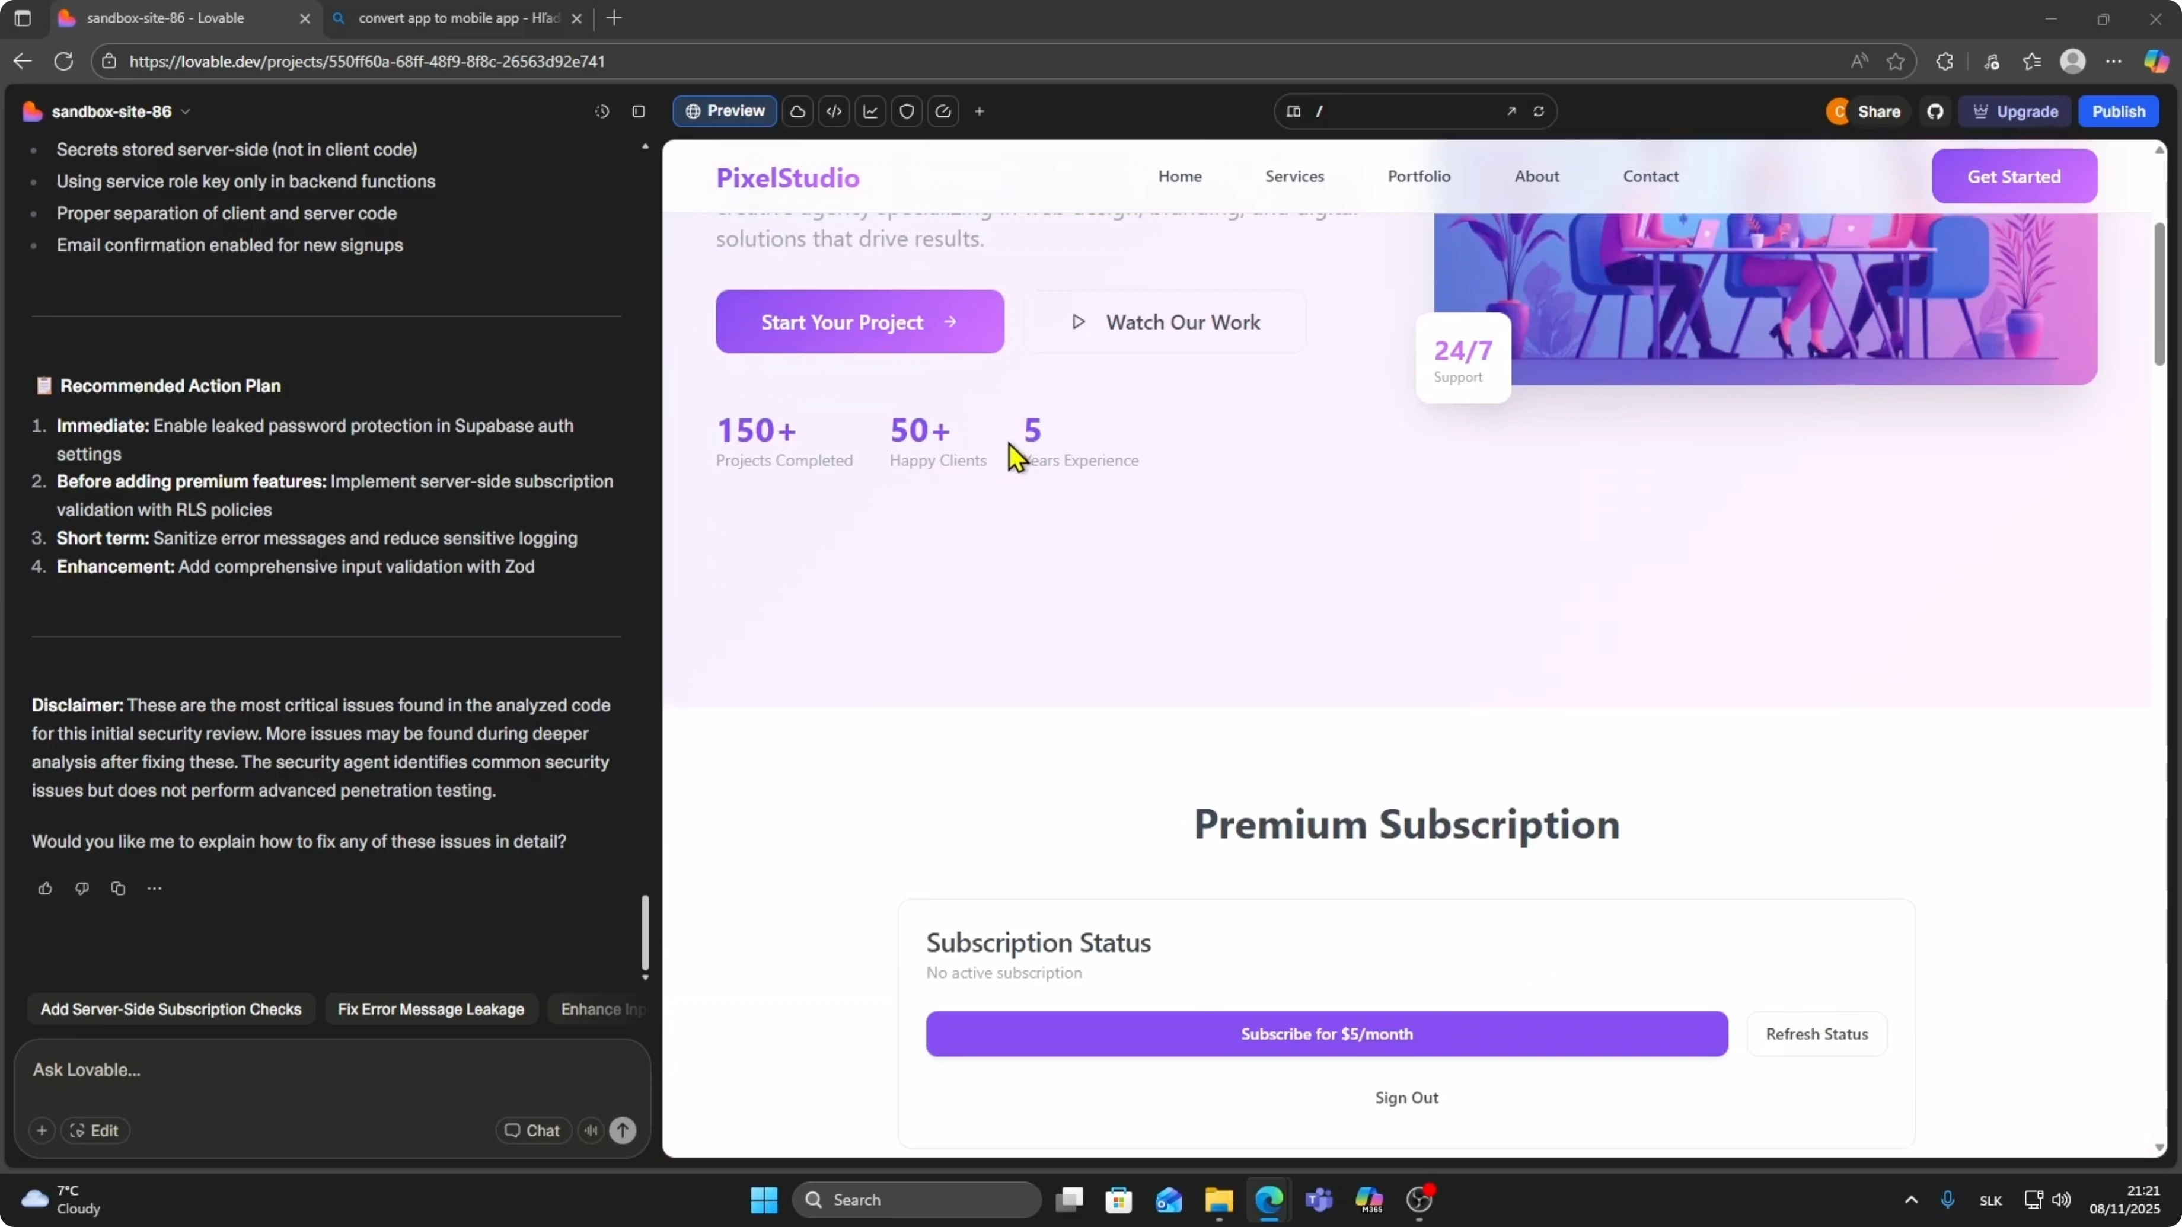Give thumbs up to the response
The width and height of the screenshot is (2182, 1227).
[x=45, y=889]
